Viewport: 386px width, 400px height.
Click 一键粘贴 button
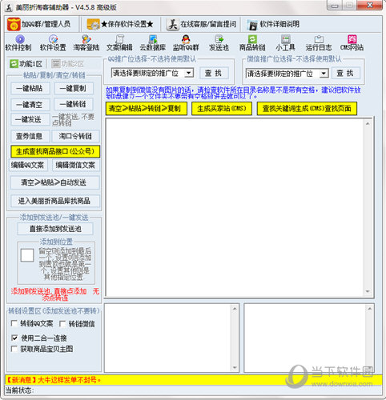click(30, 89)
